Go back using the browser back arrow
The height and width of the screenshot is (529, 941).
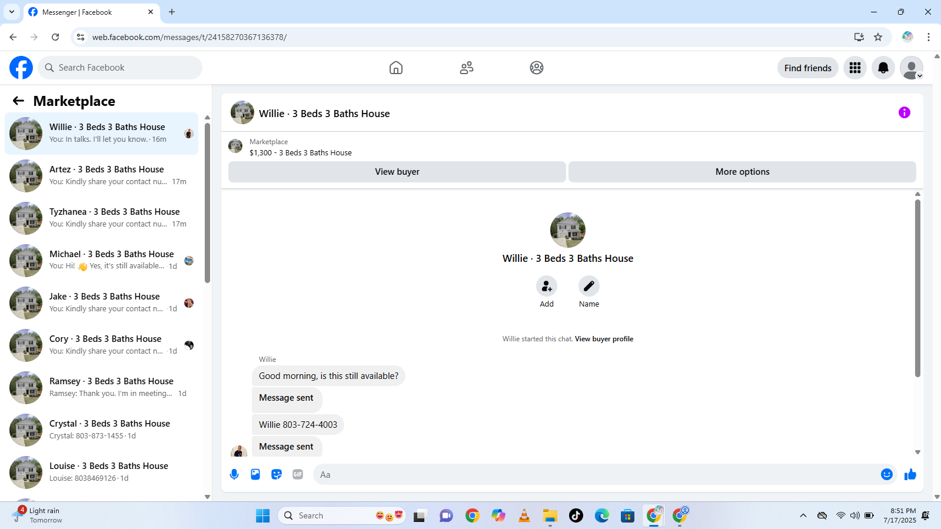point(13,37)
